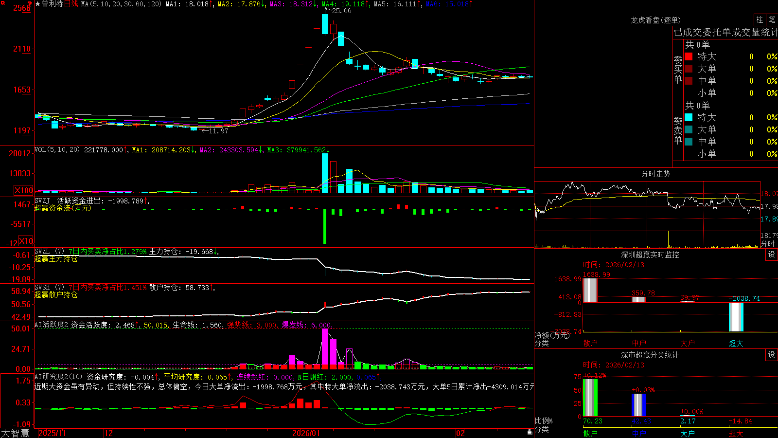Image resolution: width=778 pixels, height=438 pixels.
Task: Click red 散户 label under 实时监控 chart
Action: click(x=590, y=343)
